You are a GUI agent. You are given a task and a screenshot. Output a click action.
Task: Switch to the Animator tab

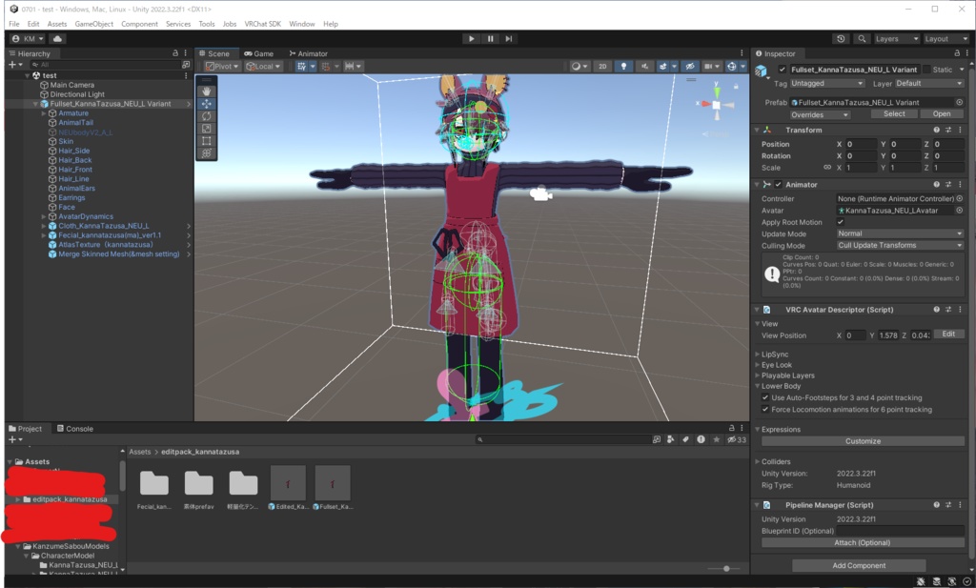[x=308, y=54]
